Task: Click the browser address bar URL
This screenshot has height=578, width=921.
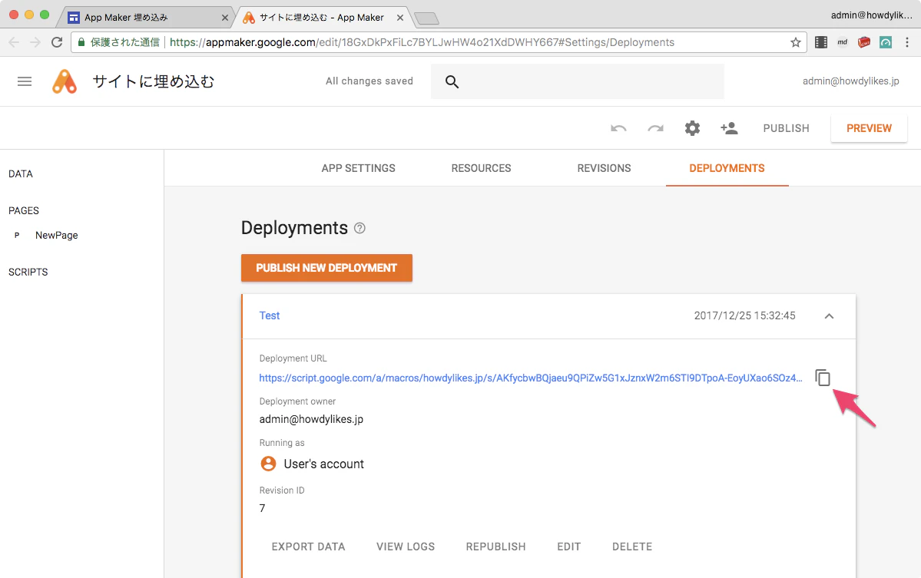Action: pos(422,42)
